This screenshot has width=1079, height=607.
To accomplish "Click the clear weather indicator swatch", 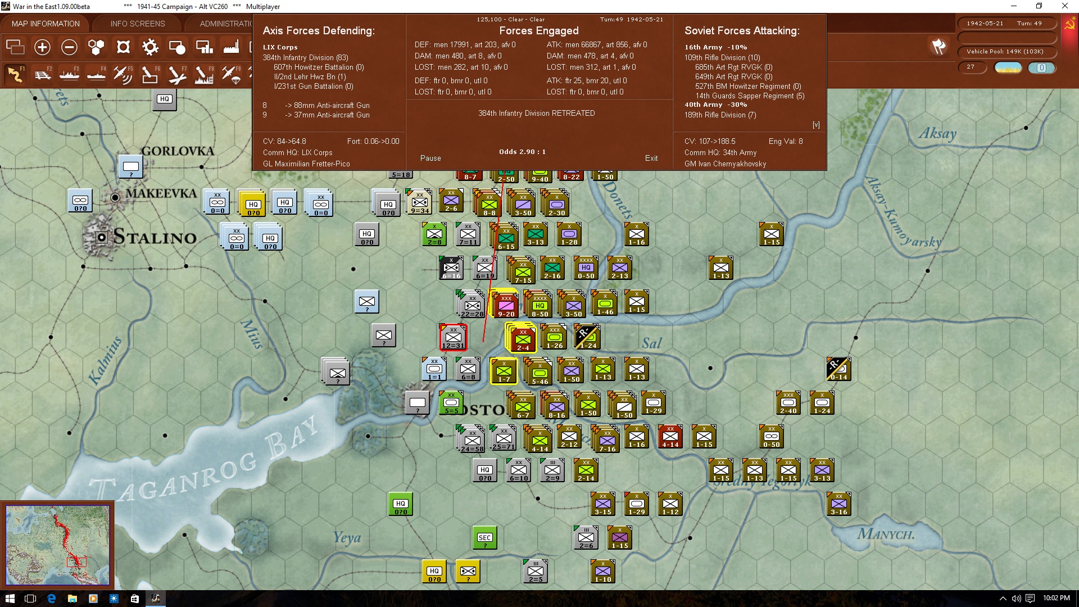I will [1008, 67].
